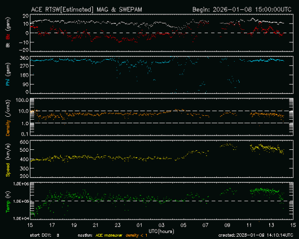Click the '-10' tick on the Bt axis
Image resolution: width=299 pixels, height=239 pixels.
pyautogui.click(x=24, y=42)
